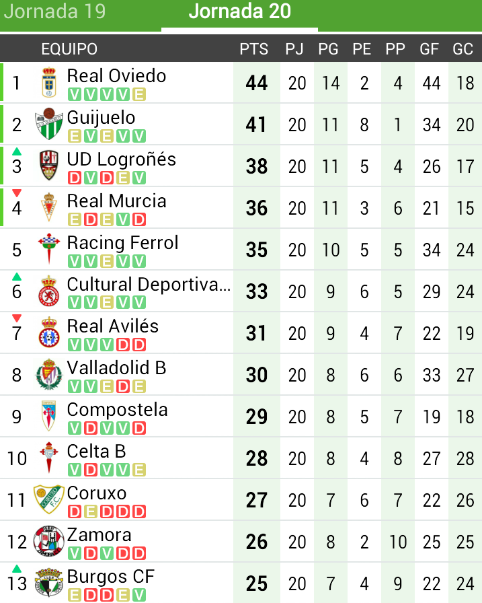Switch to the Jornada 19 tab
Viewport: 482px width, 603px height.
pos(55,12)
